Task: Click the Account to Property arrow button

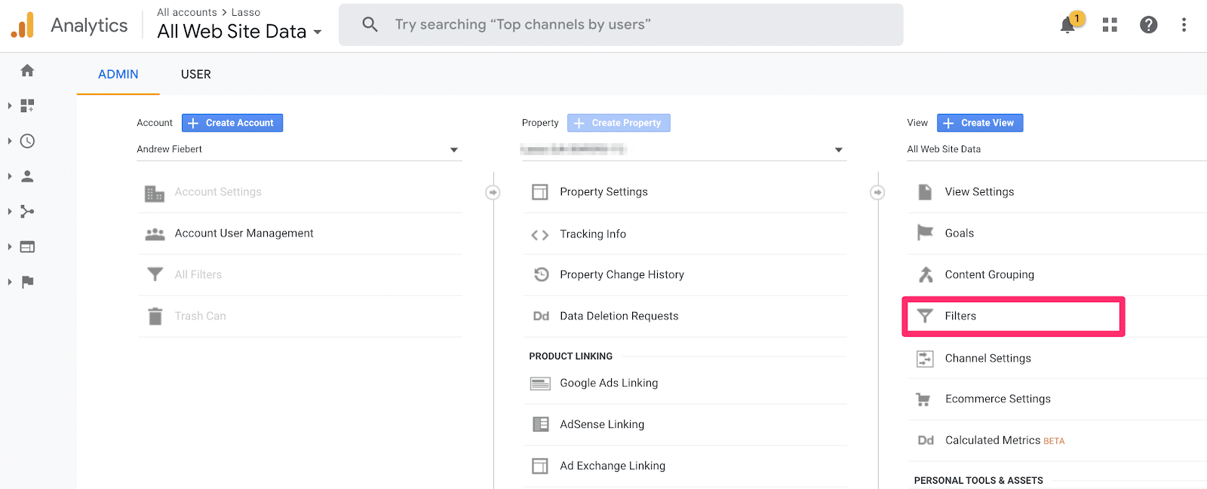Action: click(493, 193)
